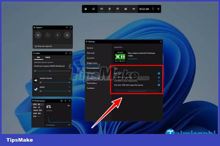Open the Xbox Social group icon on Game Bar
The image size is (220, 146).
click(x=134, y=9)
